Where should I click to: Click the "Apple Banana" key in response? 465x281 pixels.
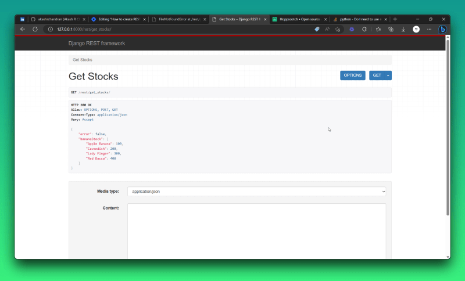[99, 143]
